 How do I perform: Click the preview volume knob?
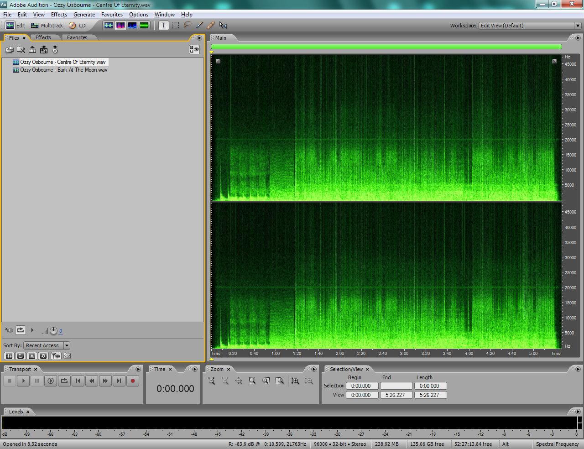(53, 331)
